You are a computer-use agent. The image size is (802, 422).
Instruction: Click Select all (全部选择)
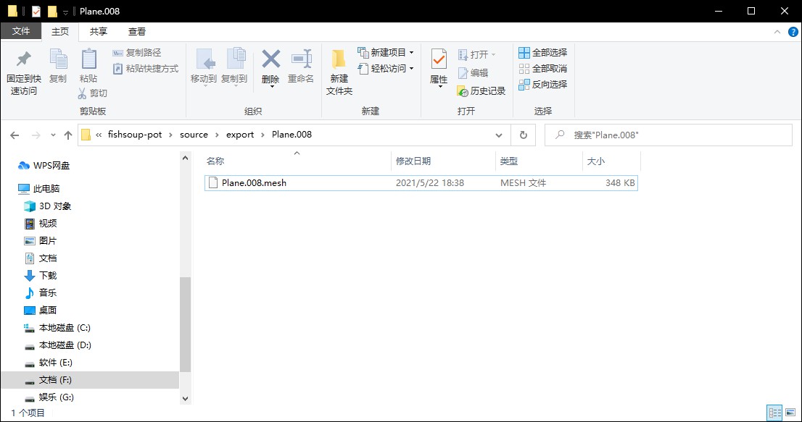(x=542, y=53)
